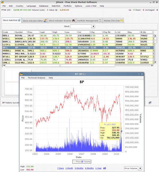
Task: Sort the watchlist by Symbol column
Action: pos(21,32)
